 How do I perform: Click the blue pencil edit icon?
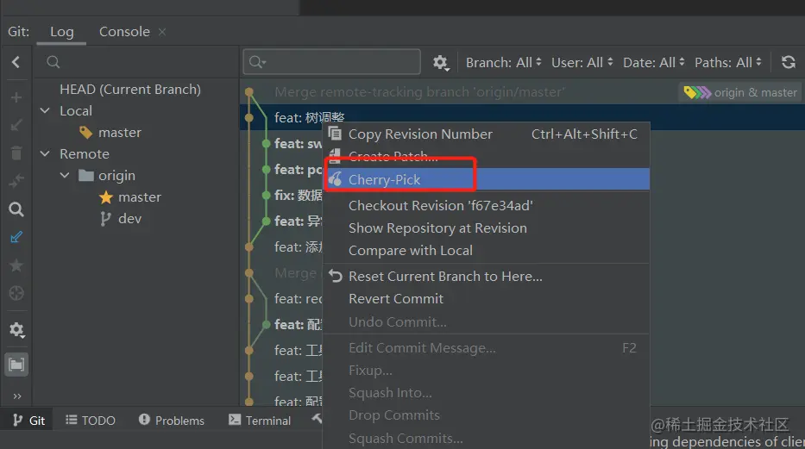16,237
